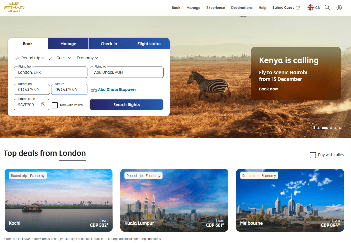
Task: Jump to fourth carousel slide dot
Action: 335,128
